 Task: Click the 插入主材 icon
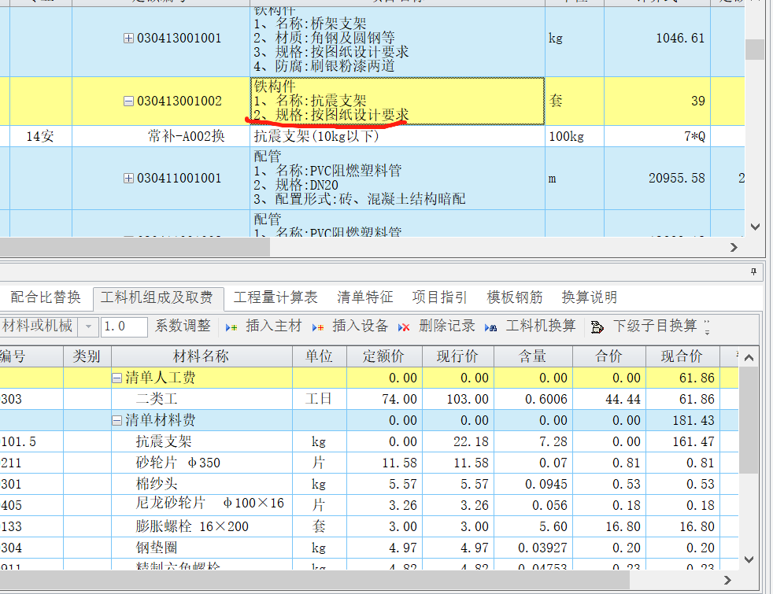tap(231, 327)
